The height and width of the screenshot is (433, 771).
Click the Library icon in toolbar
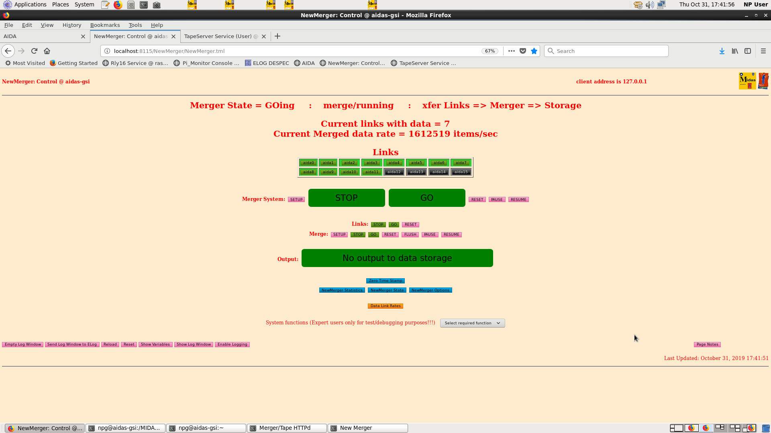734,51
